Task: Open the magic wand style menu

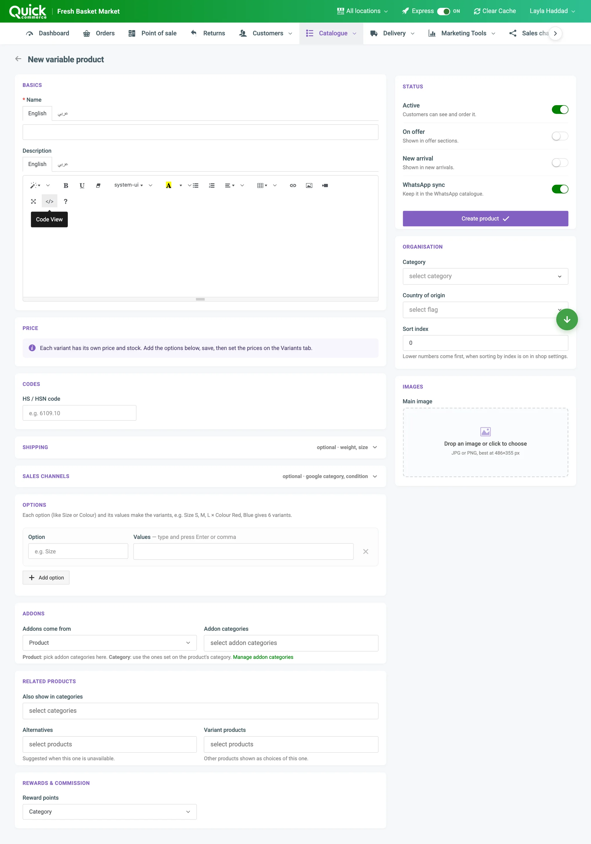Action: [35, 185]
